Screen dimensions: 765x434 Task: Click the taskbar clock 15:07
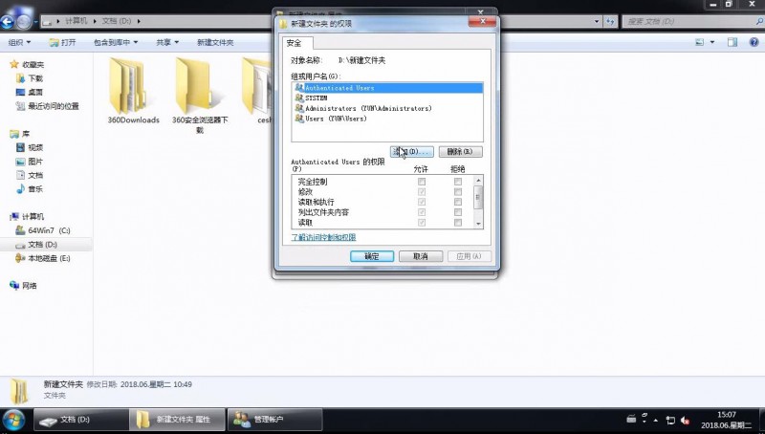pos(727,415)
